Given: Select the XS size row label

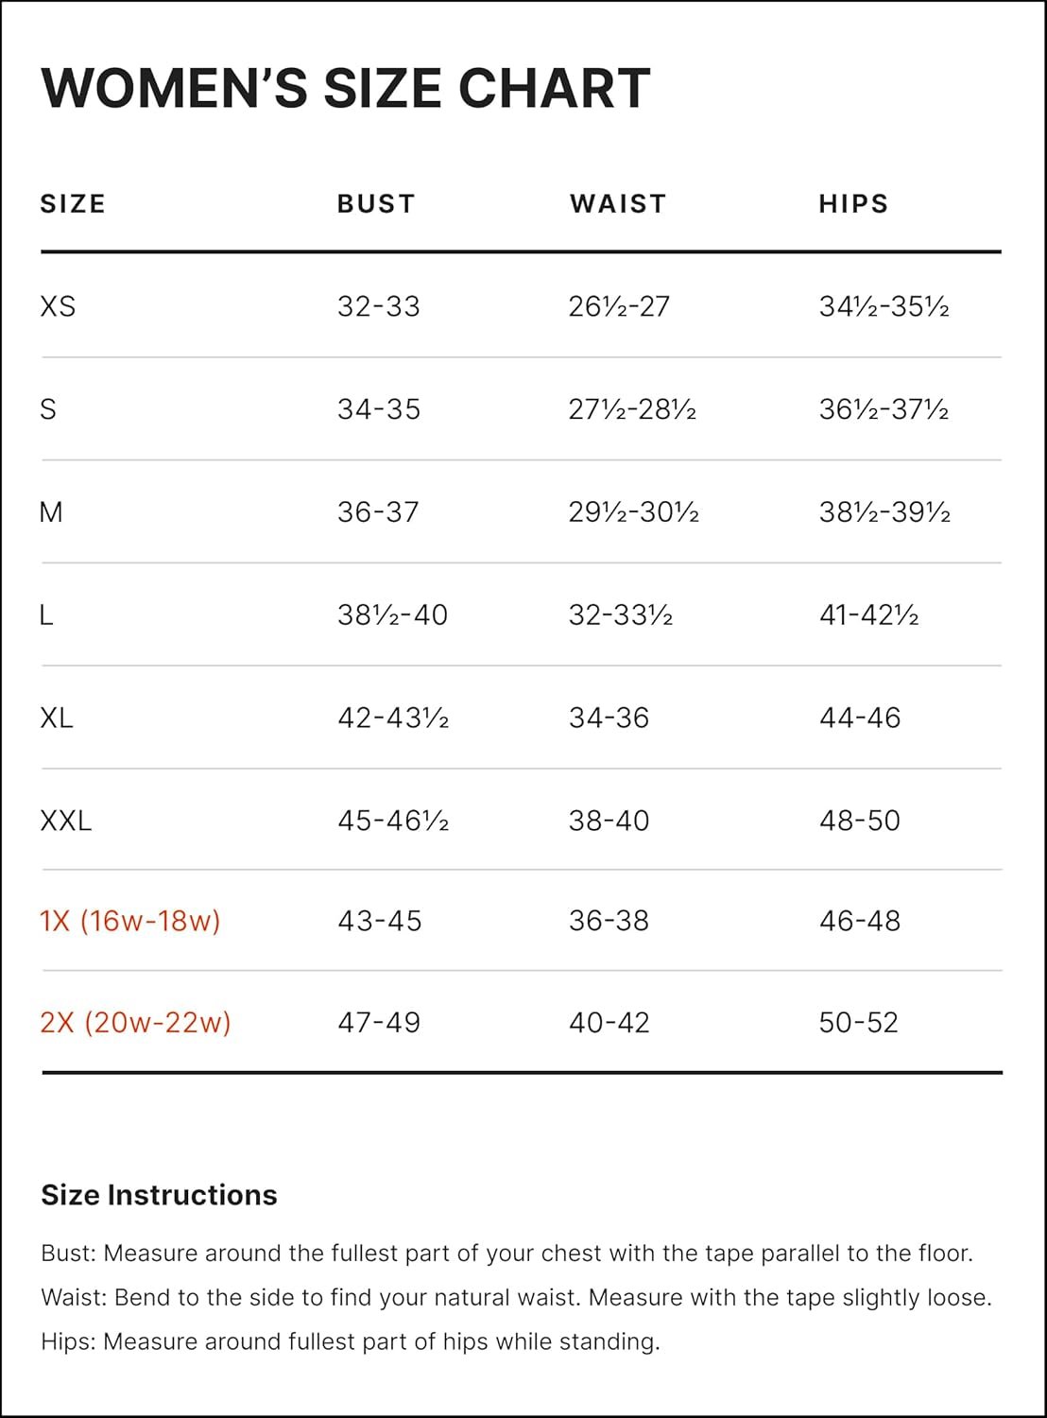Looking at the screenshot, I should (58, 306).
